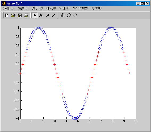Select the Insert Text 'A' tool

[x=41, y=15]
